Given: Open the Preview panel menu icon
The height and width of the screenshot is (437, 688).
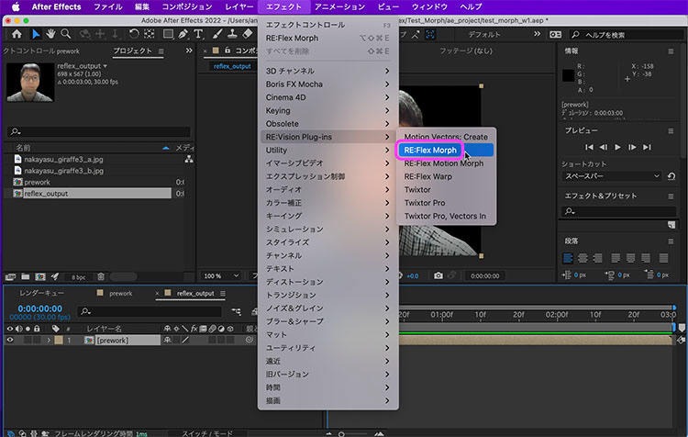Looking at the screenshot, I should [671, 131].
